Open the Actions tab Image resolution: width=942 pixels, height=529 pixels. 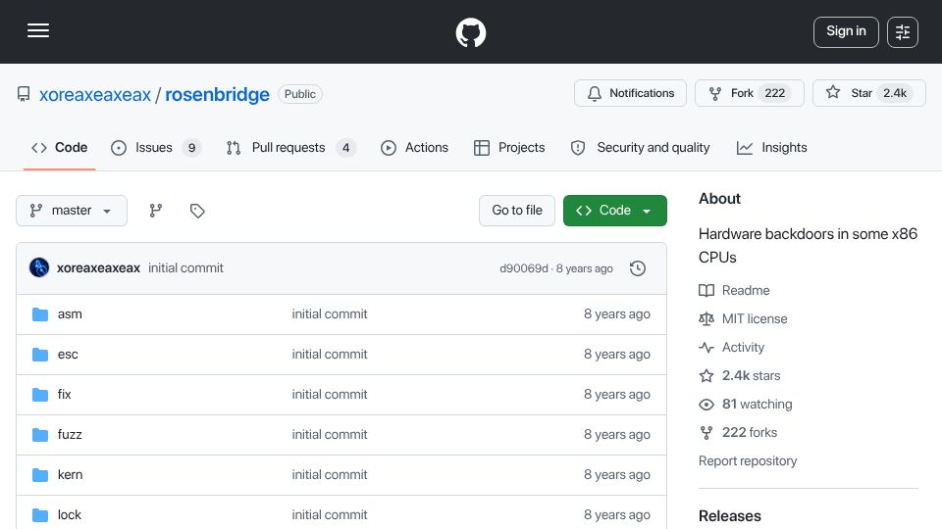click(x=414, y=148)
